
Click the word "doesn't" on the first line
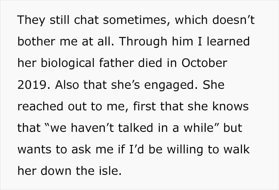pyautogui.click(x=234, y=20)
